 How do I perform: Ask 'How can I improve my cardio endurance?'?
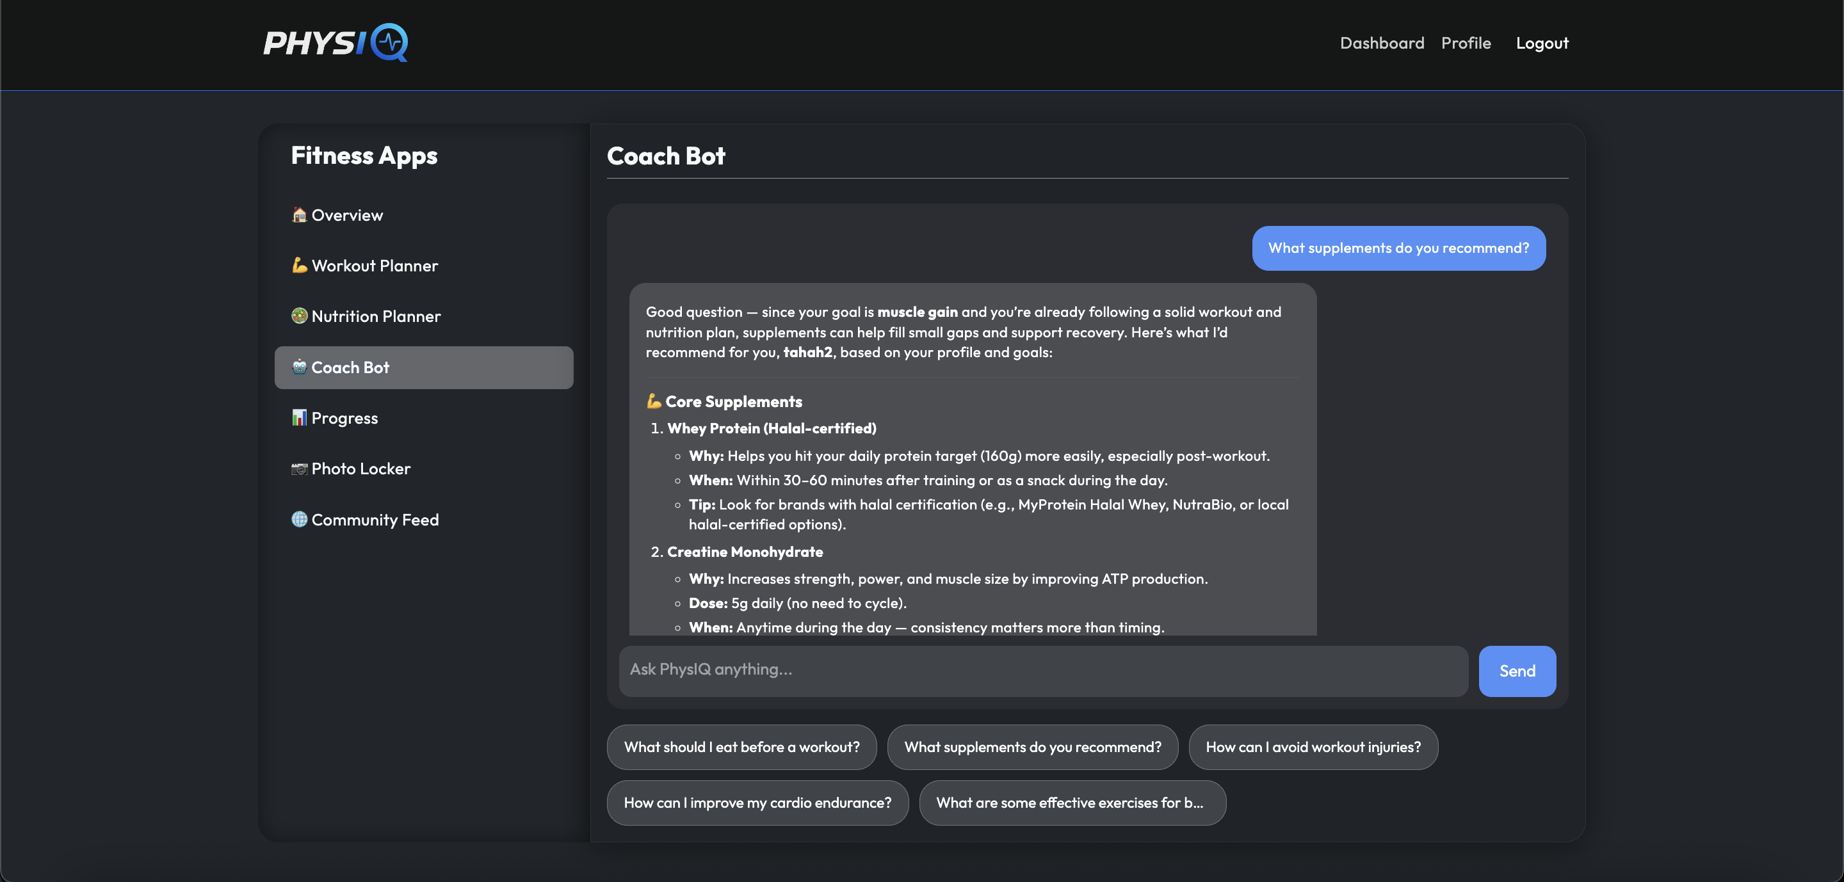(757, 803)
